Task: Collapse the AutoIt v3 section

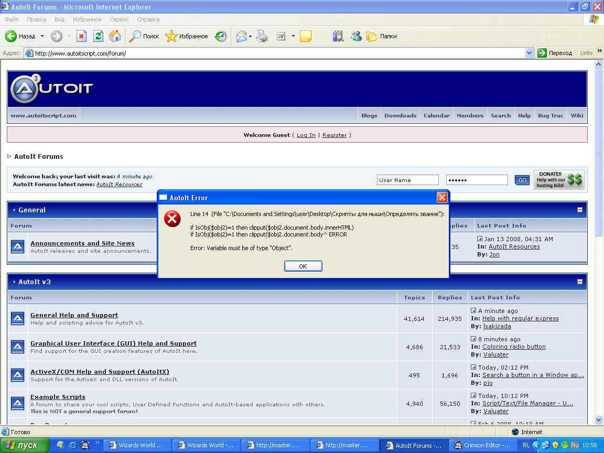Action: coord(580,282)
